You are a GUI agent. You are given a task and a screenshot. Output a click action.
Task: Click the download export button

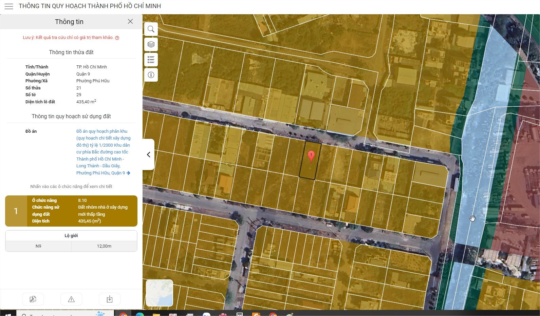pyautogui.click(x=110, y=299)
